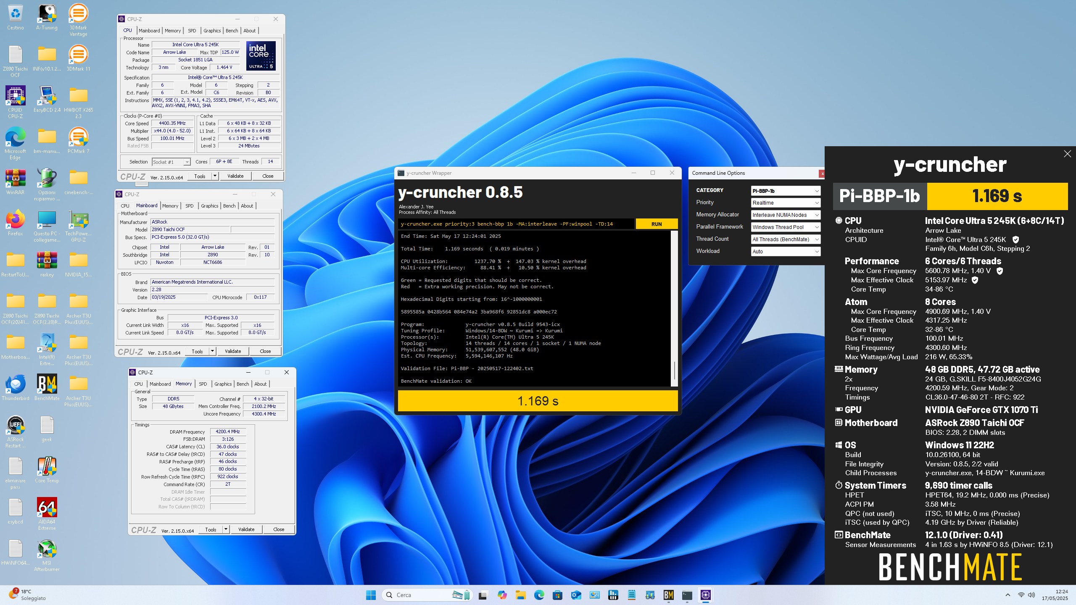The height and width of the screenshot is (605, 1076).
Task: Open HWBOT X265 folder on desktop
Action: [x=78, y=102]
